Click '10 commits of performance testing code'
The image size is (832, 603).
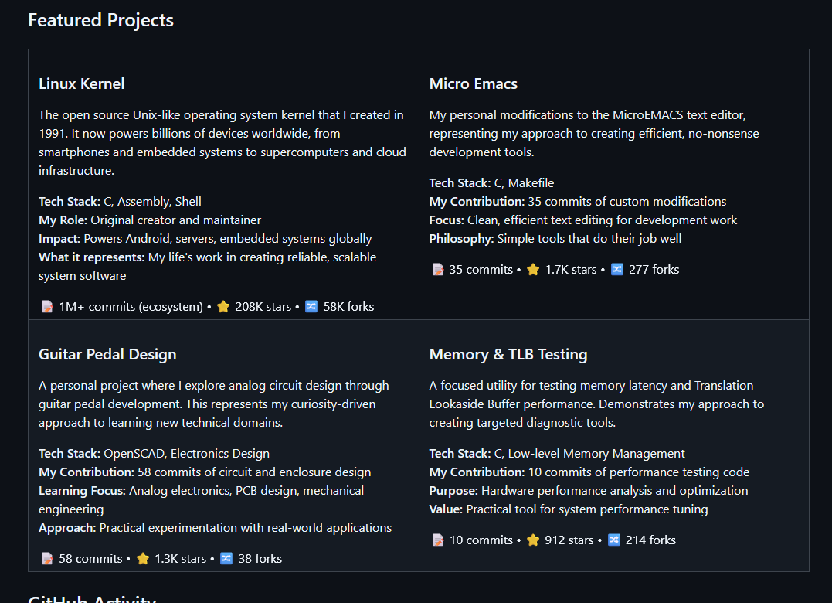[589, 472]
